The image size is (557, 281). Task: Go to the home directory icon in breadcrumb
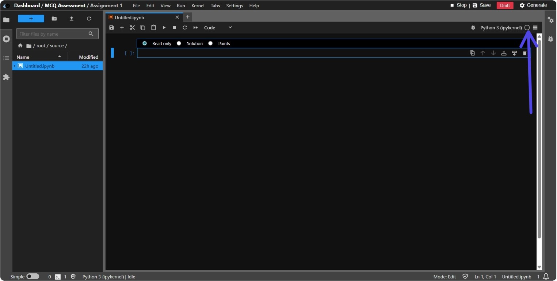tap(20, 46)
